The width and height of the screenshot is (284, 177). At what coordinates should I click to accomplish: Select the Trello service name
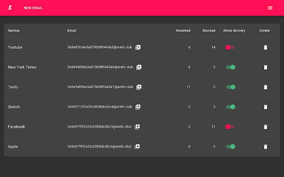coord(13,87)
